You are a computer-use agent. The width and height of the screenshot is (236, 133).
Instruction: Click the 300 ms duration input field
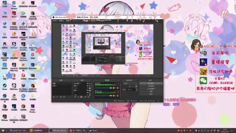[131, 90]
